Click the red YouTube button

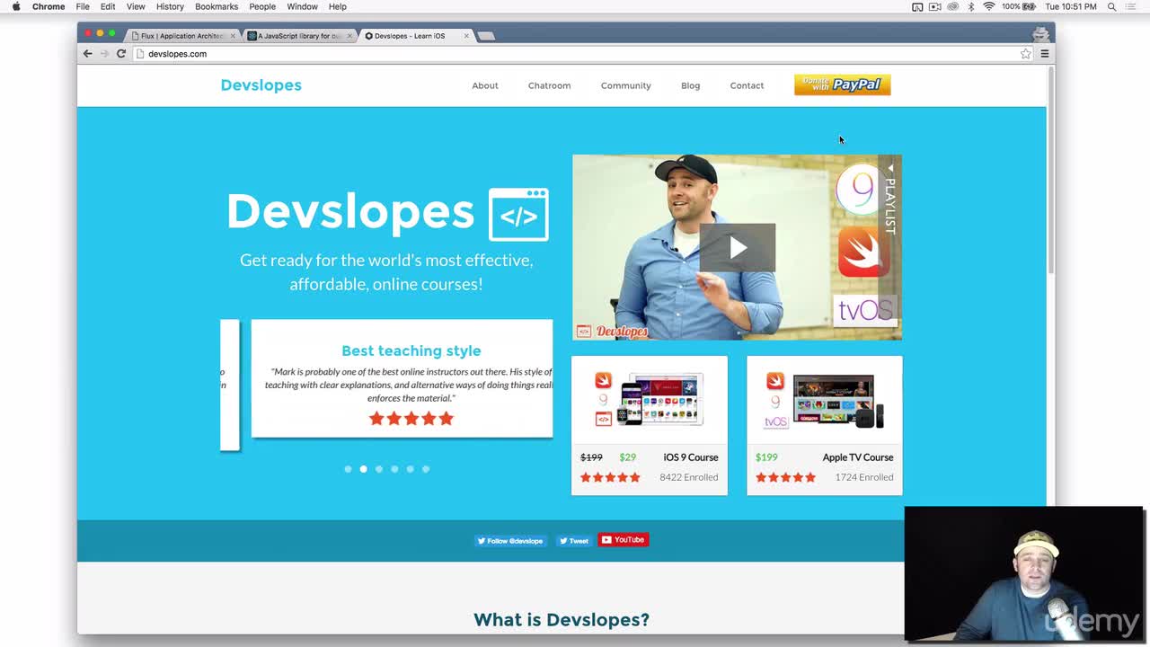623,540
